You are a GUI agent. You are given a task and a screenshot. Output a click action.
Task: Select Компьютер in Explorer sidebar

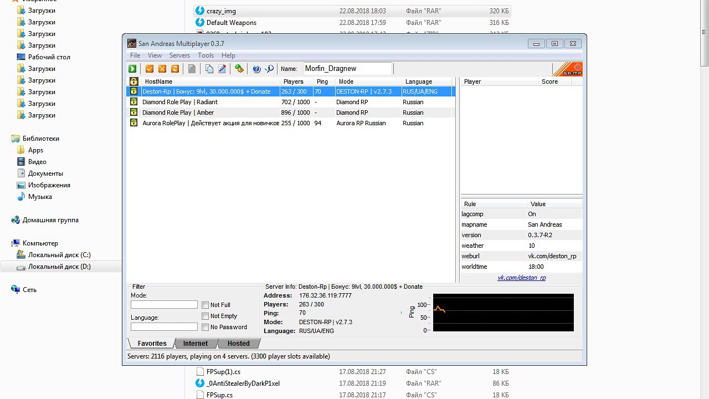click(40, 243)
